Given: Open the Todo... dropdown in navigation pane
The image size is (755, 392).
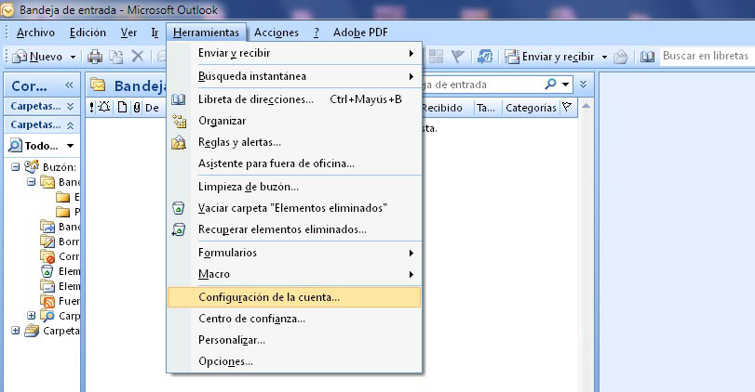Looking at the screenshot, I should 71,146.
